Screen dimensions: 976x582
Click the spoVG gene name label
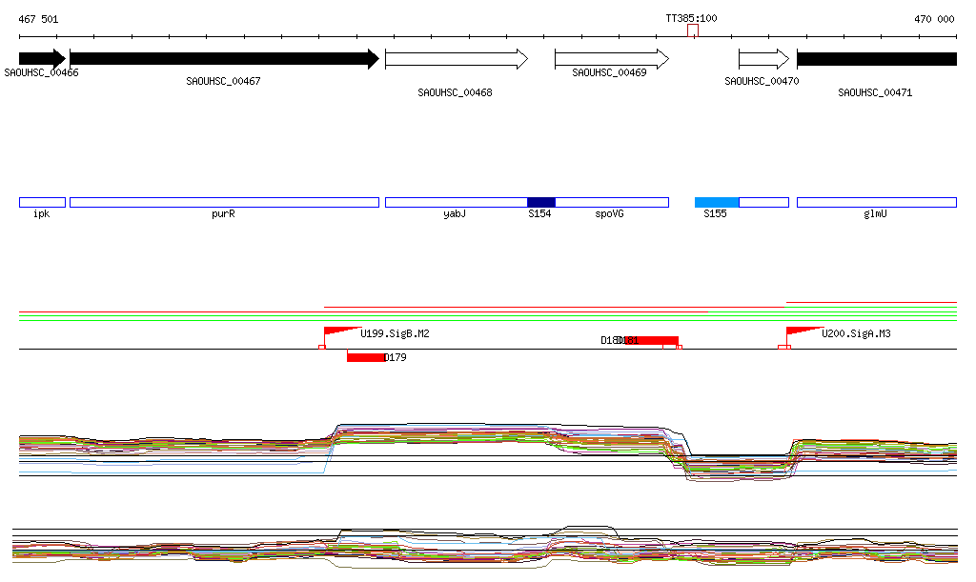[x=609, y=215]
